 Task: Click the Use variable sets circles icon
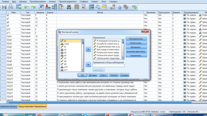[119, 7]
